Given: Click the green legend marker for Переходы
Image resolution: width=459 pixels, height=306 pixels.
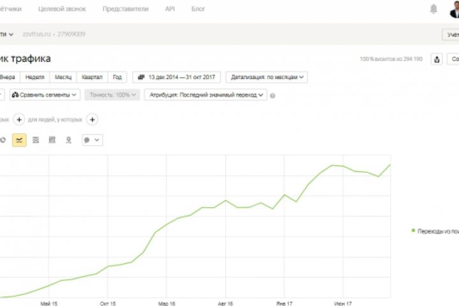Looking at the screenshot, I should [413, 230].
